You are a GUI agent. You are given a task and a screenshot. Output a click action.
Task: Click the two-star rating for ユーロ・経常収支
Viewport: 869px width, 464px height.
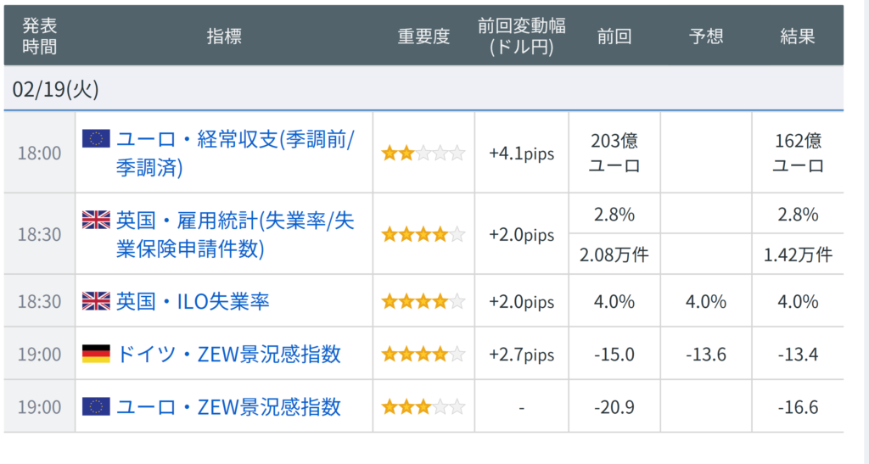coord(423,153)
